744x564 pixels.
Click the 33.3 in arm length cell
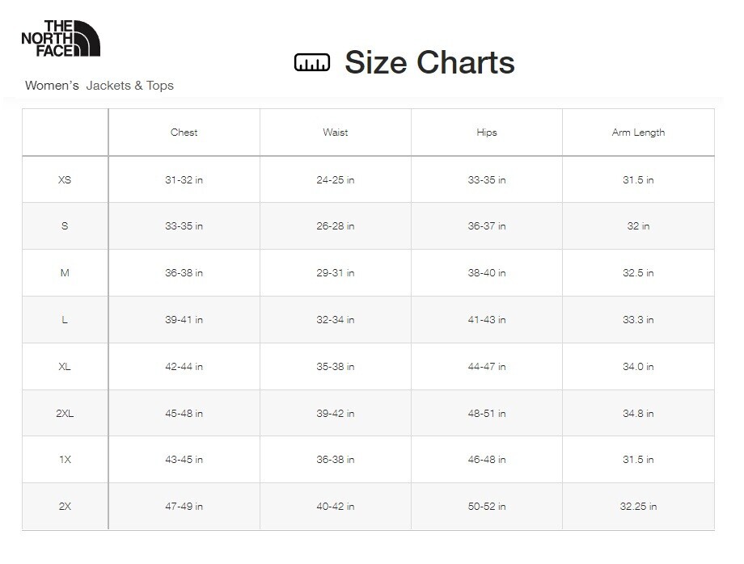pyautogui.click(x=638, y=320)
